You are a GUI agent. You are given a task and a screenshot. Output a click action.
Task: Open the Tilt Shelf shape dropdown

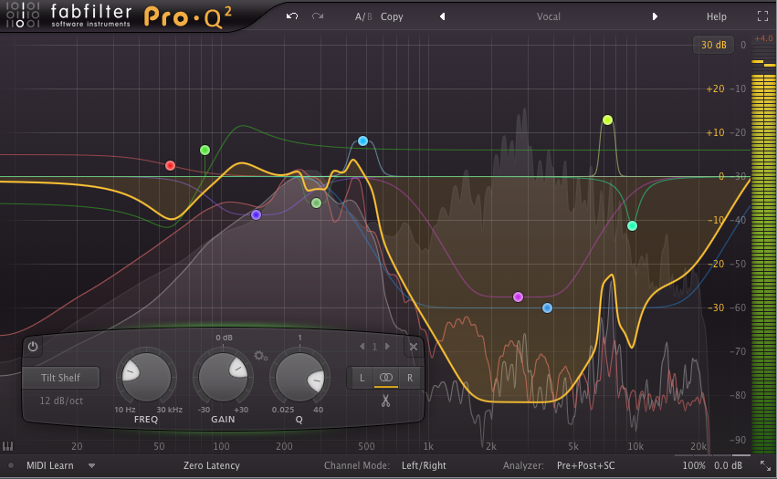[61, 378]
